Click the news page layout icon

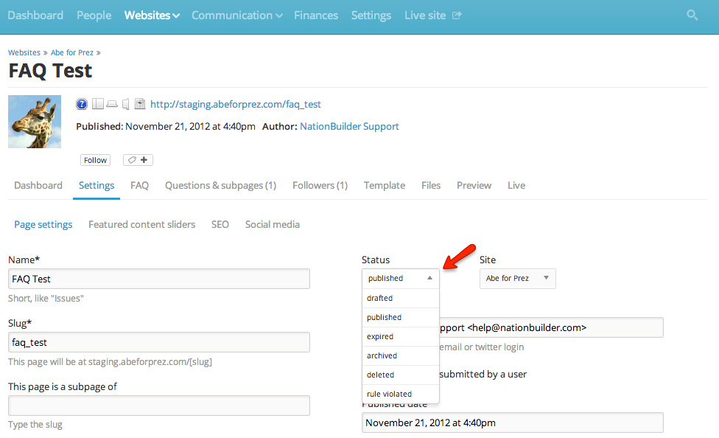[x=140, y=104]
